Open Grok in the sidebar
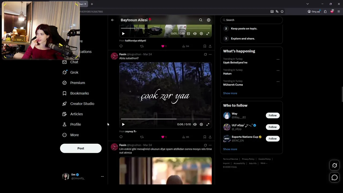The width and height of the screenshot is (343, 193). (x=70, y=72)
